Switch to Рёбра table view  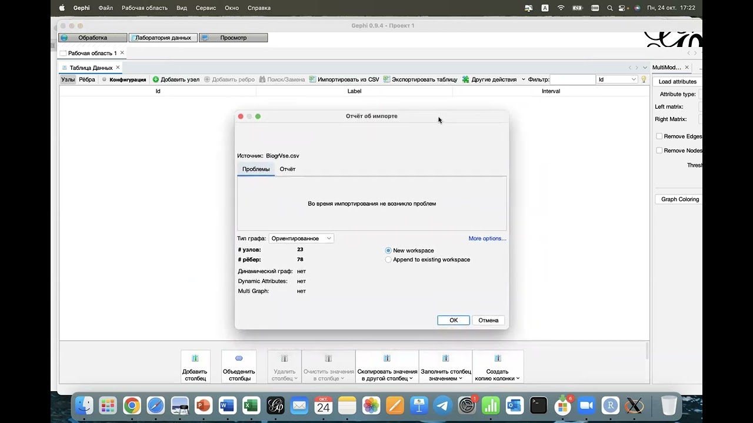[x=87, y=79]
